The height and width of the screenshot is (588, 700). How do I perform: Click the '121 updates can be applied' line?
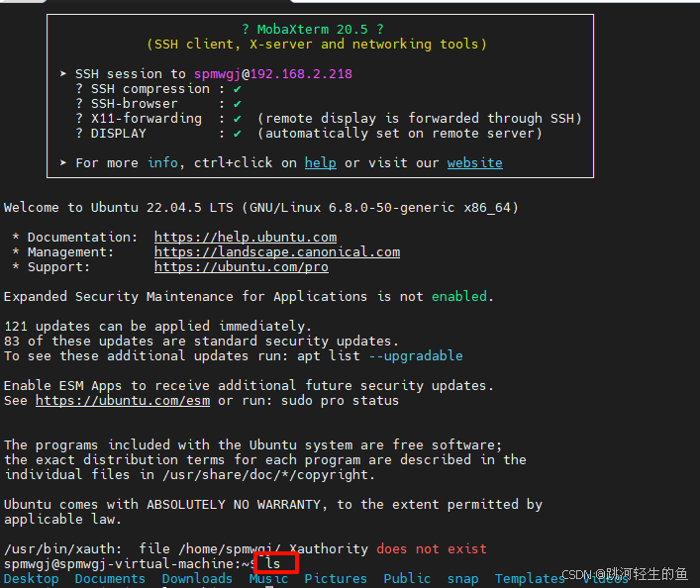tap(157, 327)
